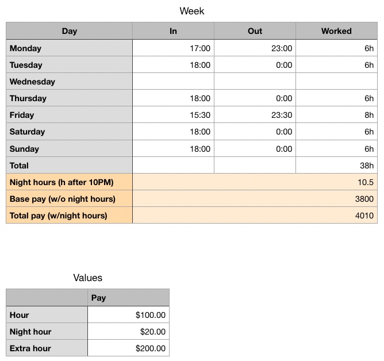This screenshot has height=361, width=384.
Task: Click the "Week" table title
Action: pos(191,11)
